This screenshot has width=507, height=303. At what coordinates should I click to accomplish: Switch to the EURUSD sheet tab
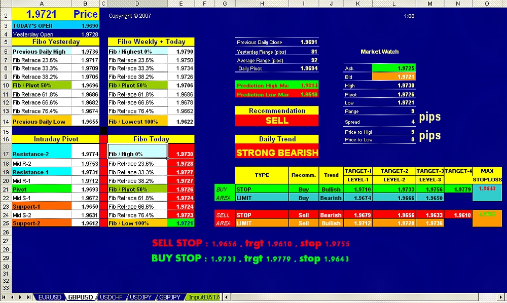50,297
